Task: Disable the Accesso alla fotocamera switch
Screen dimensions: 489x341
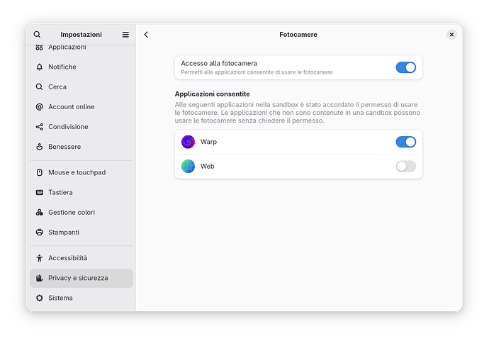Action: point(405,67)
